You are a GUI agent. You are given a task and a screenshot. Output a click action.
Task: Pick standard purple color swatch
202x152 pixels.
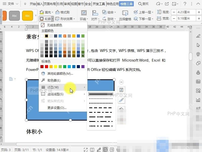point(83,67)
